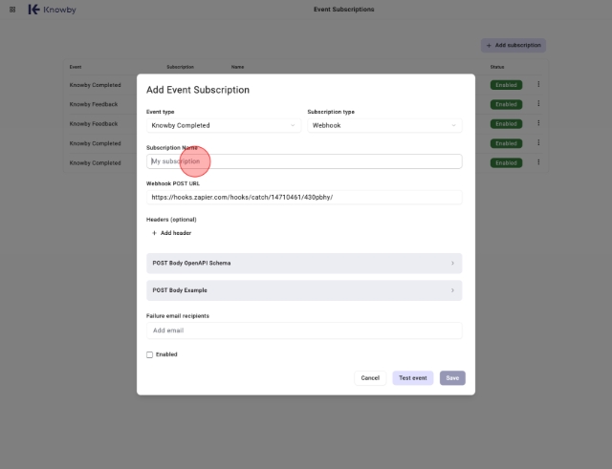Click the Webhook POST URL field

[304, 198]
